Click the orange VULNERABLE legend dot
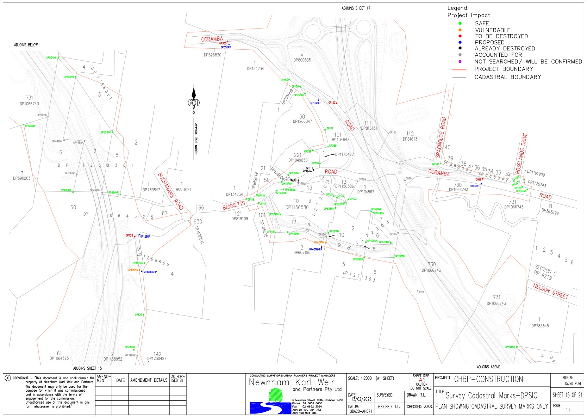Image resolution: width=587 pixels, height=417 pixels. point(460,30)
